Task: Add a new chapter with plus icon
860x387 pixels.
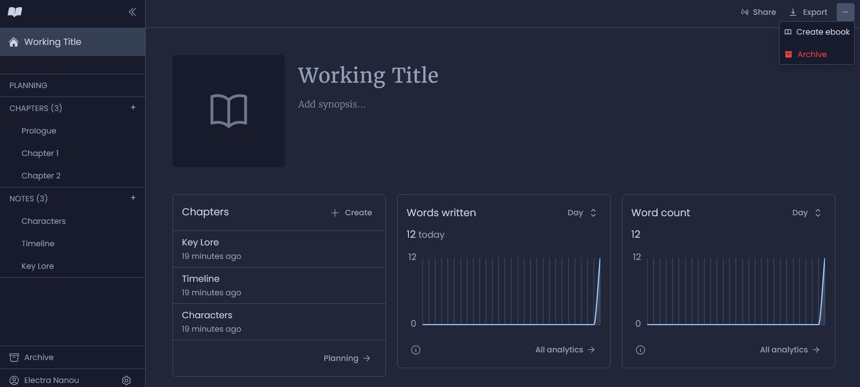Action: coord(133,107)
